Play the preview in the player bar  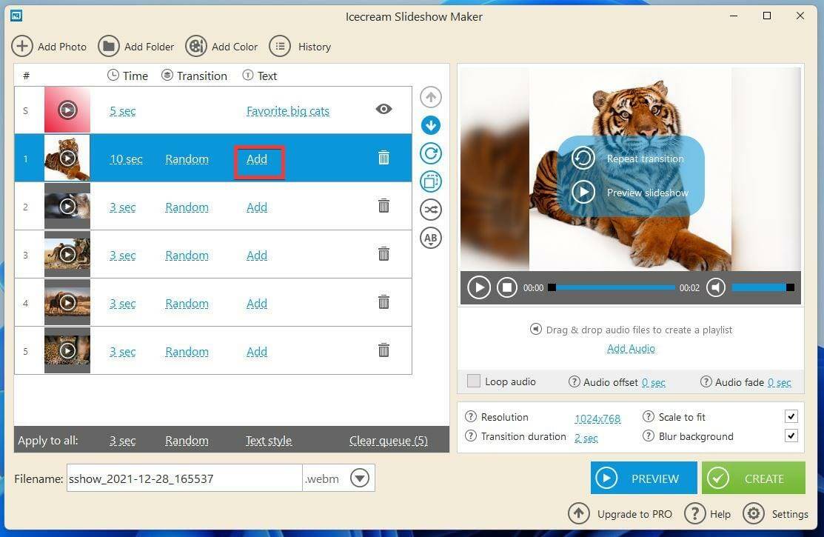[x=479, y=287]
